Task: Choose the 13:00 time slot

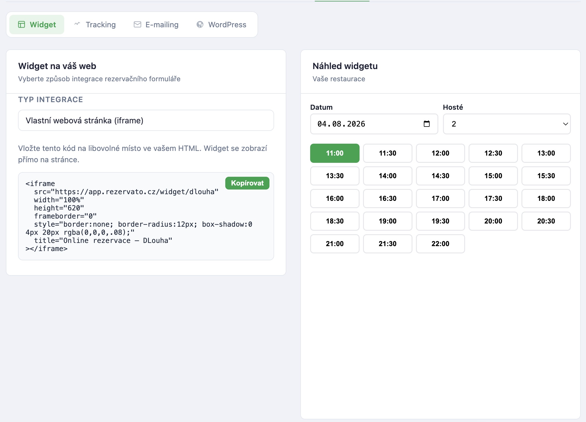Action: click(546, 153)
